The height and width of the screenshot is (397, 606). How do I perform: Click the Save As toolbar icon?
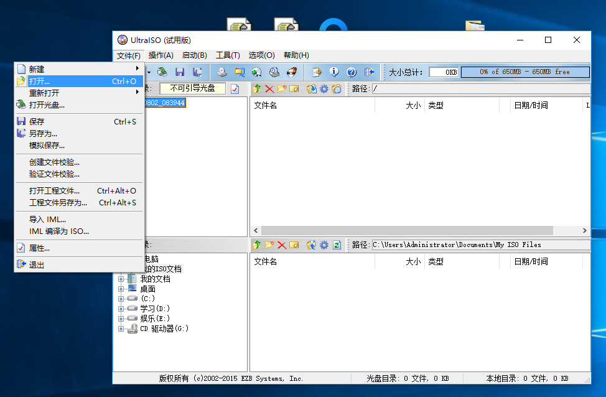point(197,72)
